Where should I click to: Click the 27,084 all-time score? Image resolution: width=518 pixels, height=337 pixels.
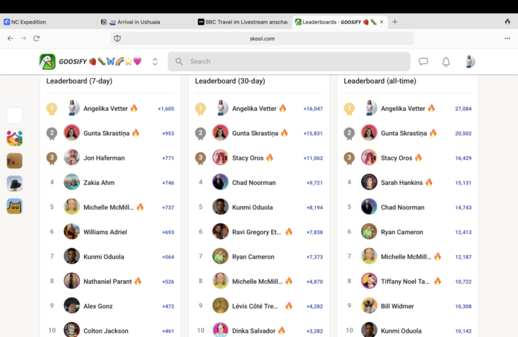[x=463, y=109]
